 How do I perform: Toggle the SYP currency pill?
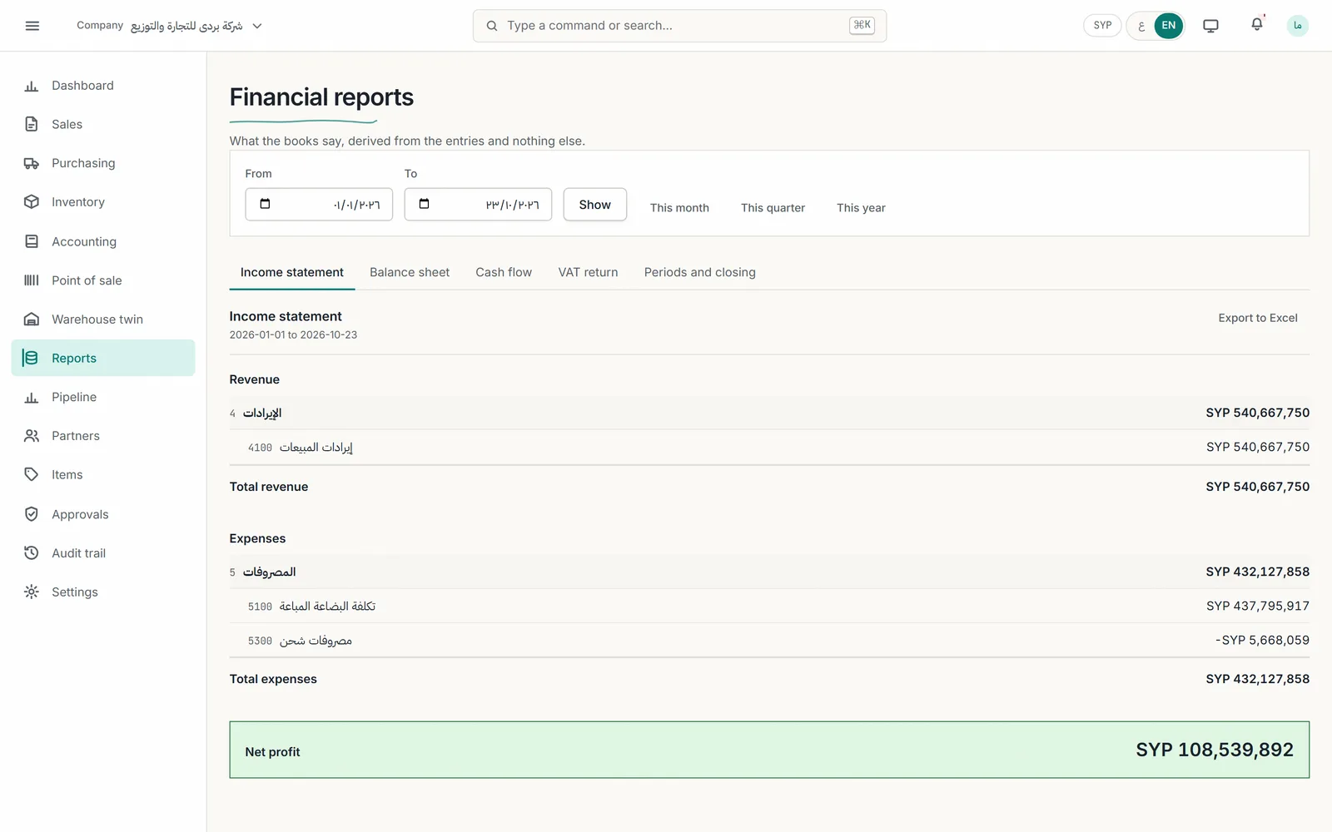click(1102, 26)
